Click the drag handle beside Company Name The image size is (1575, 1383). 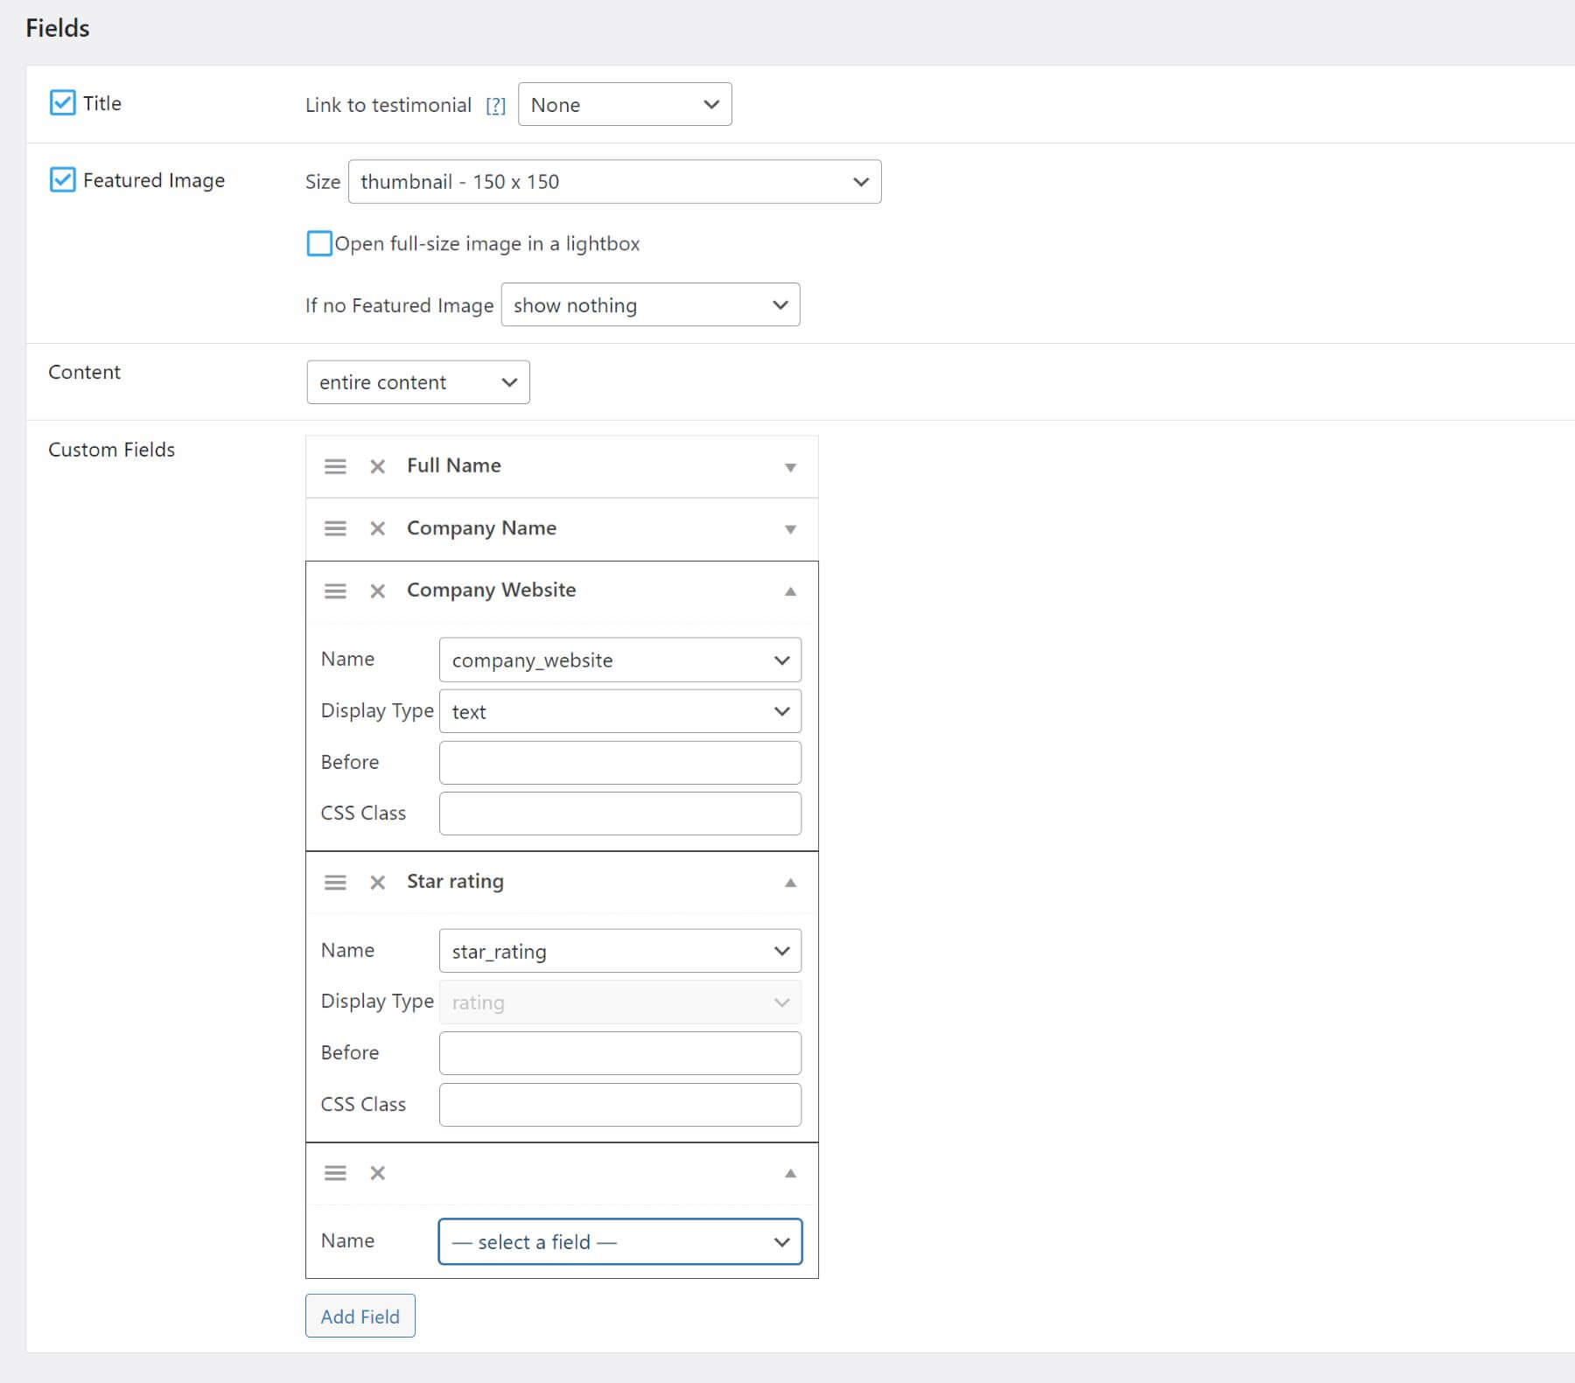click(x=335, y=528)
